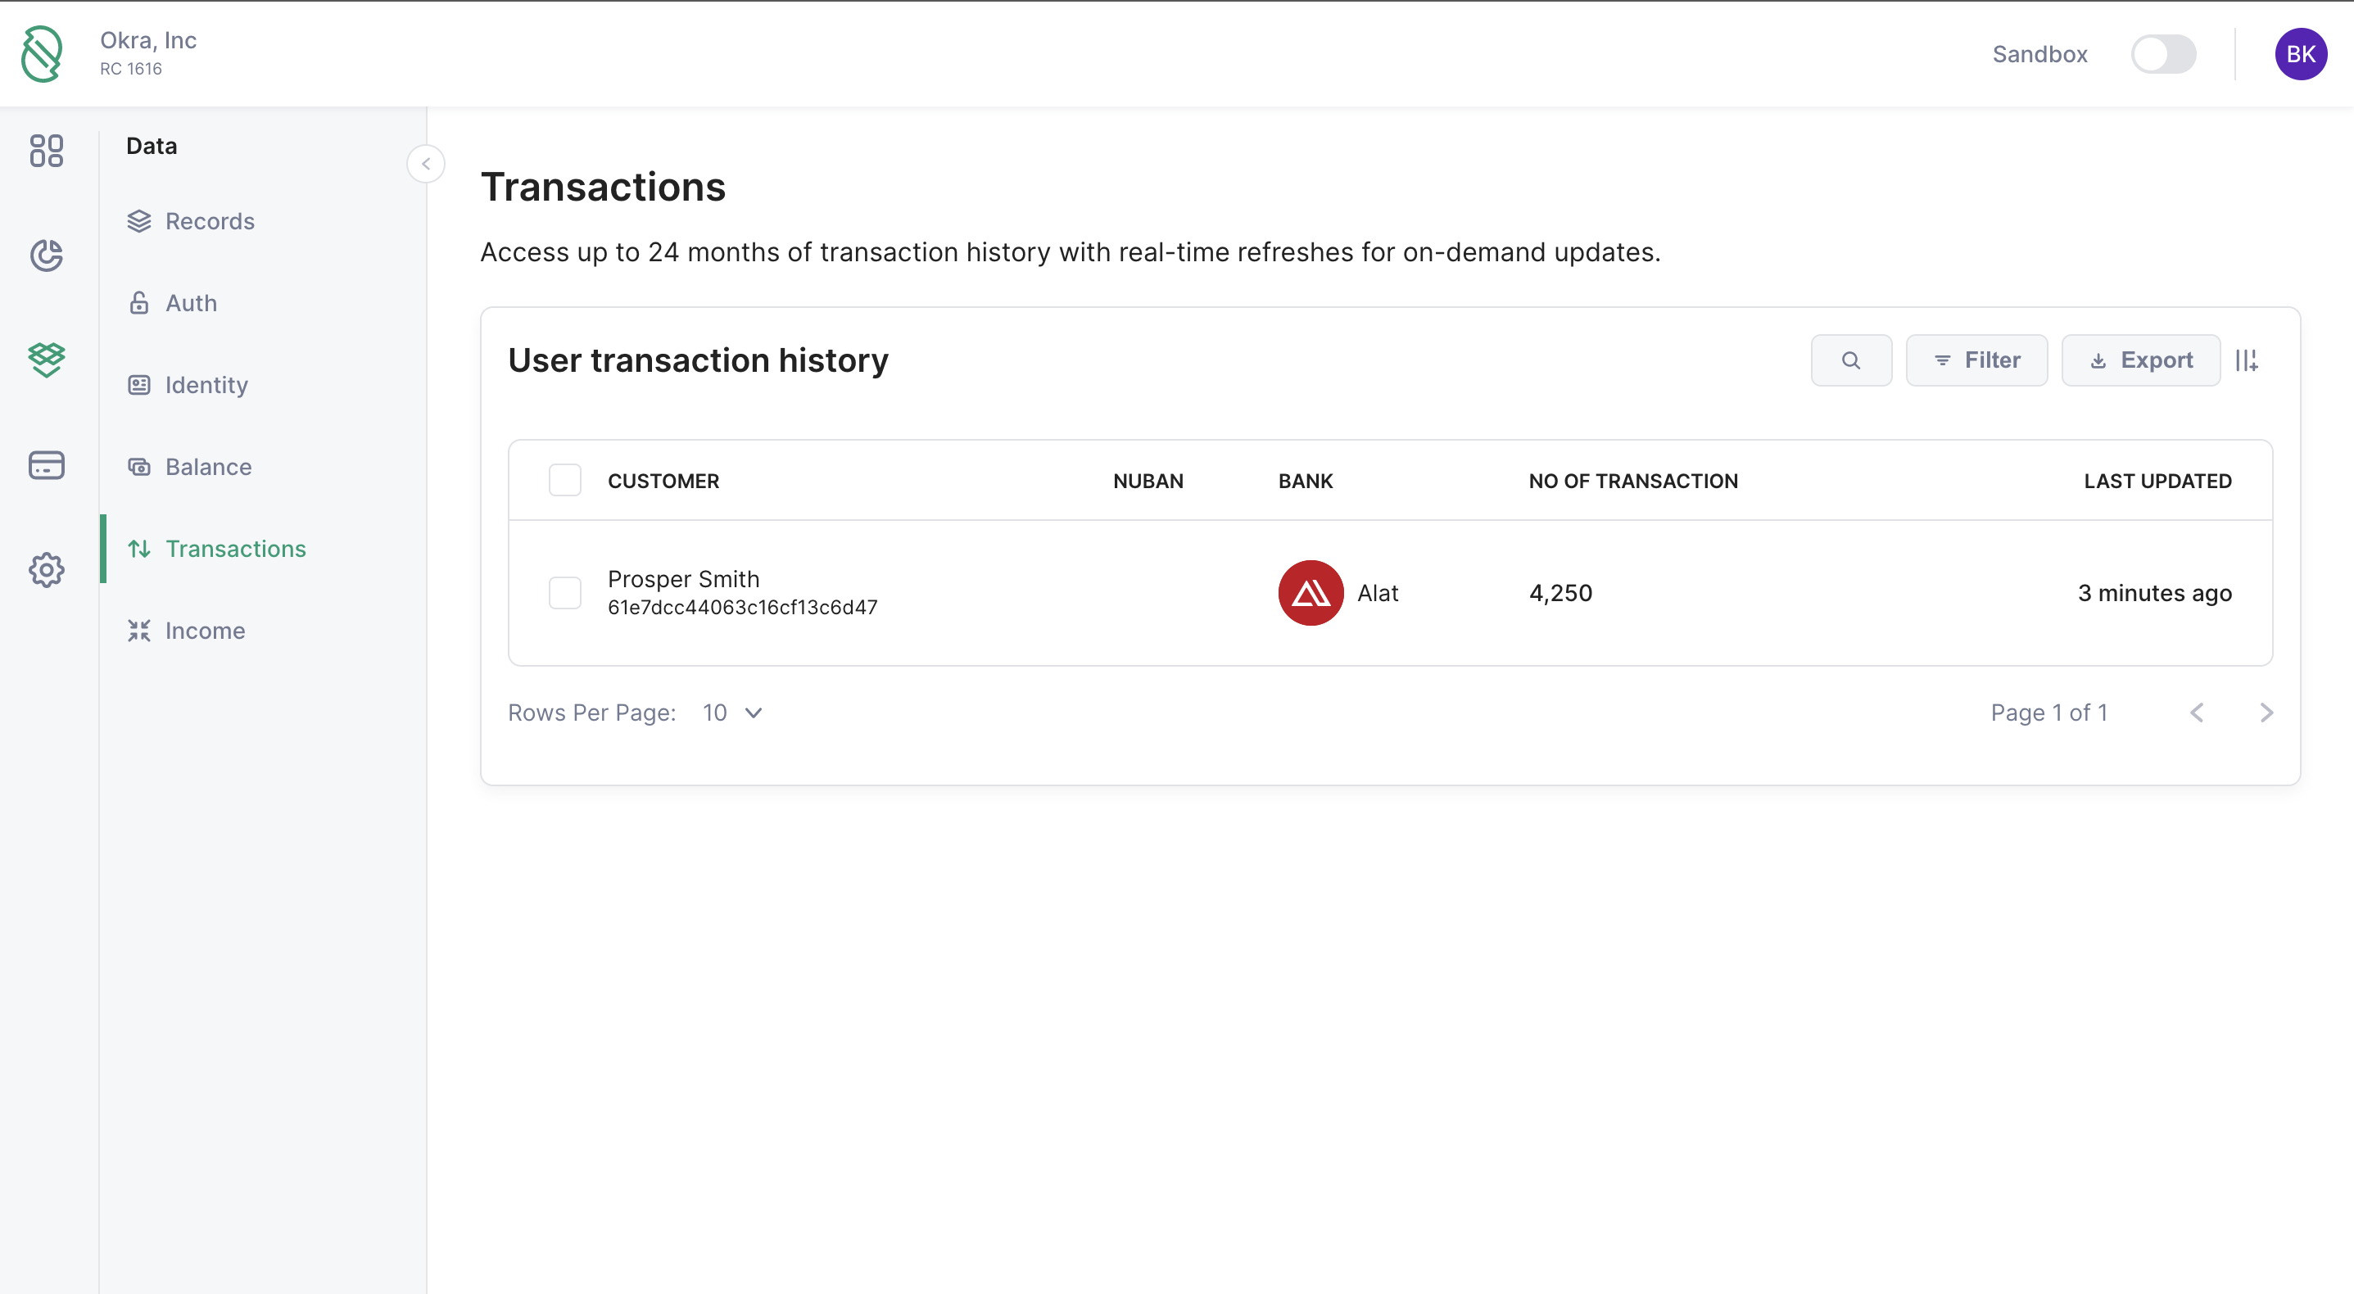Check the select-all checkbox in table header

coord(564,481)
